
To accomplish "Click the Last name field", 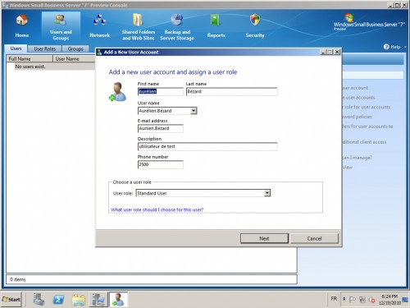I will tap(232, 91).
